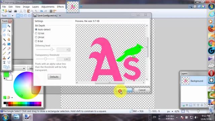Click the Open file toolbar icon
The height and width of the screenshot is (121, 215).
click(x=6, y=11)
